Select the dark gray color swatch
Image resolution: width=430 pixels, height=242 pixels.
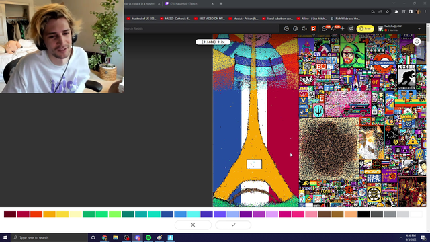[377, 214]
